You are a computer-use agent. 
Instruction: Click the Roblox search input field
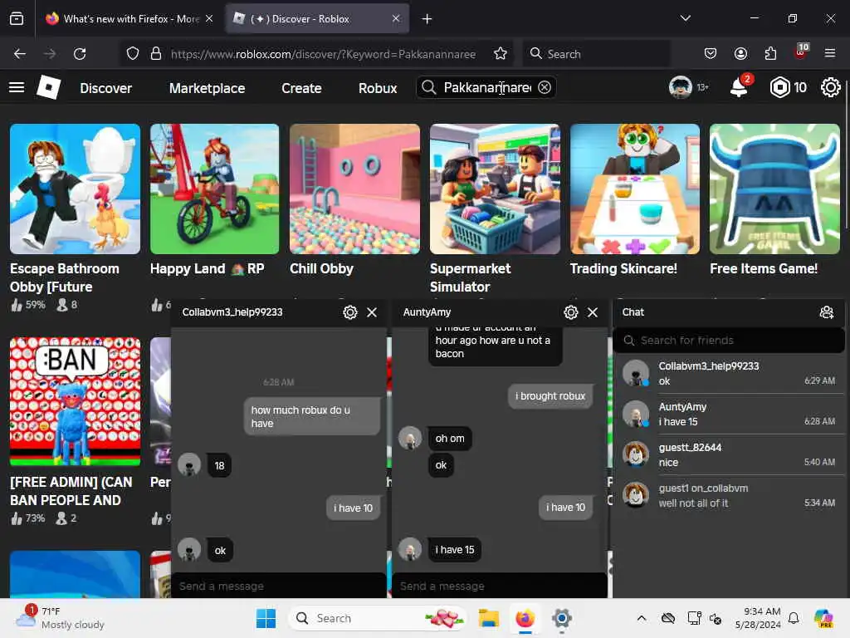pos(486,87)
